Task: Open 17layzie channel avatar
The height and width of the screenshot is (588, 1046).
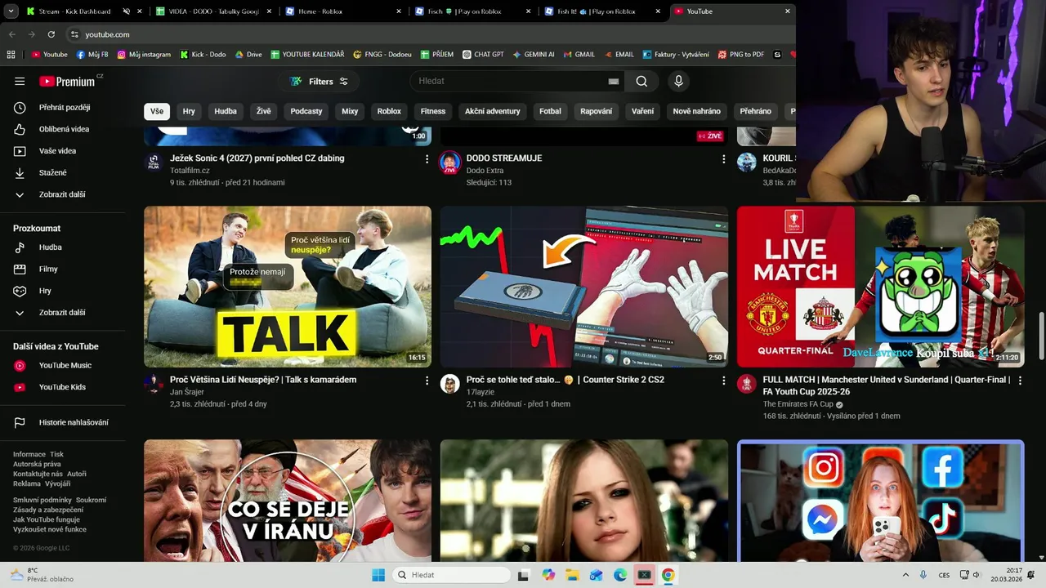Action: pyautogui.click(x=449, y=384)
